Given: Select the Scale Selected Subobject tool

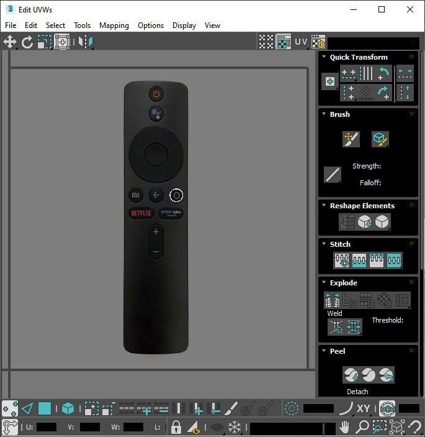Looking at the screenshot, I should tap(45, 42).
